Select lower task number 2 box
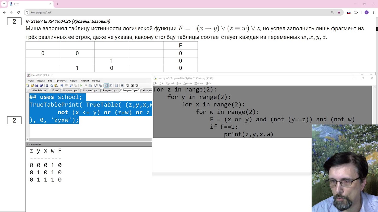The height and width of the screenshot is (212, 378). (14, 120)
